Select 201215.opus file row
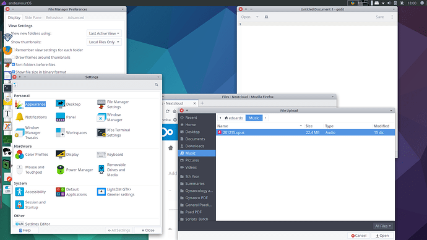This screenshot has height=240, width=427. 305,132
